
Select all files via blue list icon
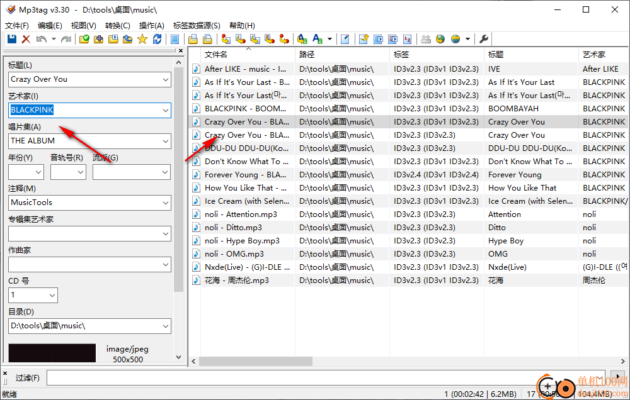coord(175,39)
